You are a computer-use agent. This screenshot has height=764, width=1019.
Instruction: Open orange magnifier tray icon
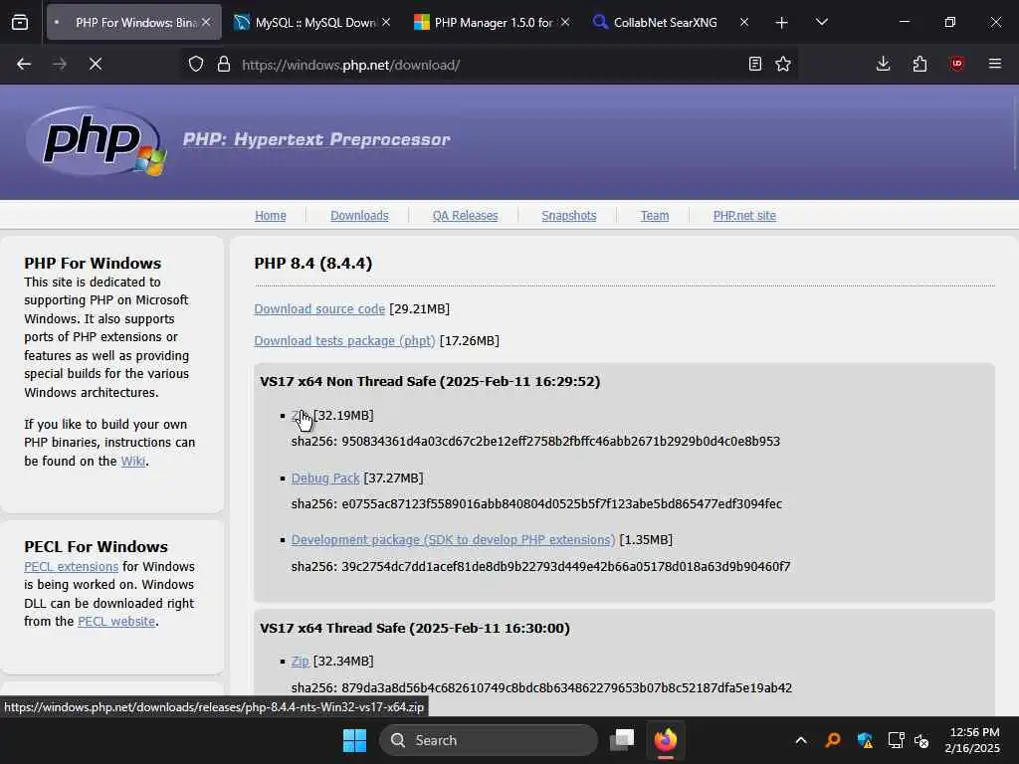(833, 740)
